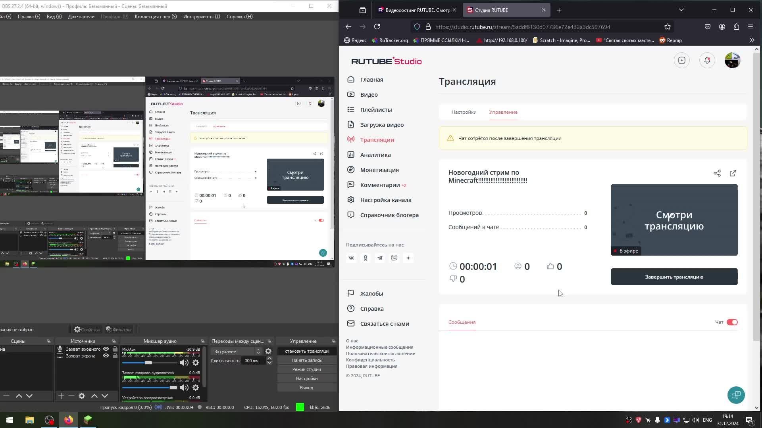Toggle visibility of Захват входного source
762x428 pixels.
tap(105, 349)
